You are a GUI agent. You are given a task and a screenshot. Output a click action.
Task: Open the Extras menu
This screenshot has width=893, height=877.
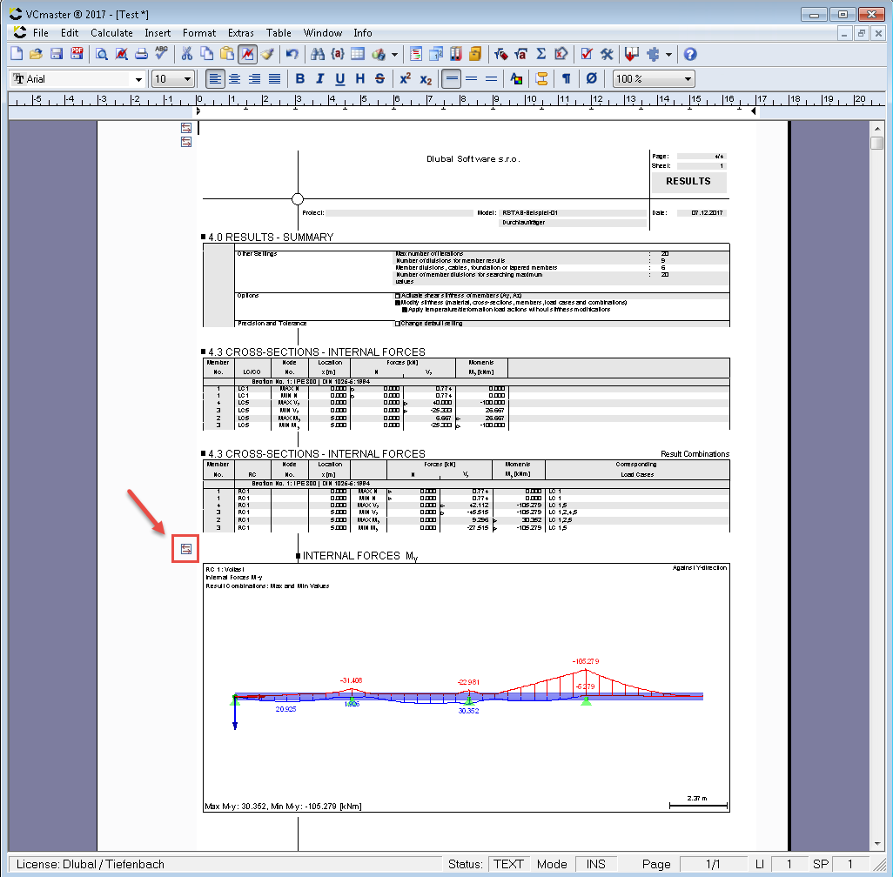coord(241,33)
